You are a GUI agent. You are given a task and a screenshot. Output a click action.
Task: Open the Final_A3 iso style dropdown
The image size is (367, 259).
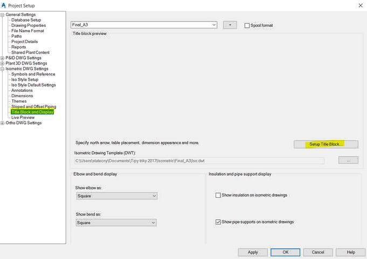coord(214,25)
